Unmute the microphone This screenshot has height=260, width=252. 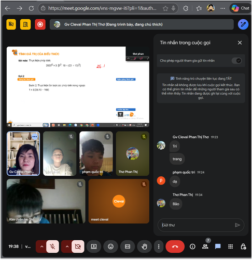point(52,246)
